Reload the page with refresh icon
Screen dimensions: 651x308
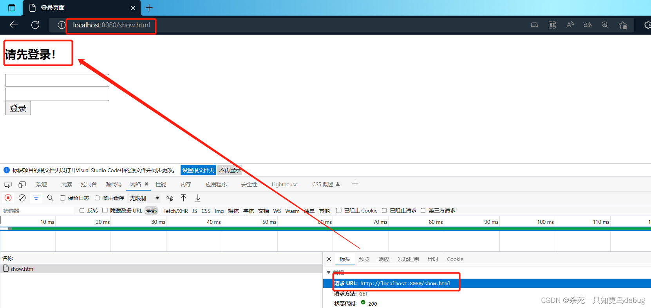35,25
